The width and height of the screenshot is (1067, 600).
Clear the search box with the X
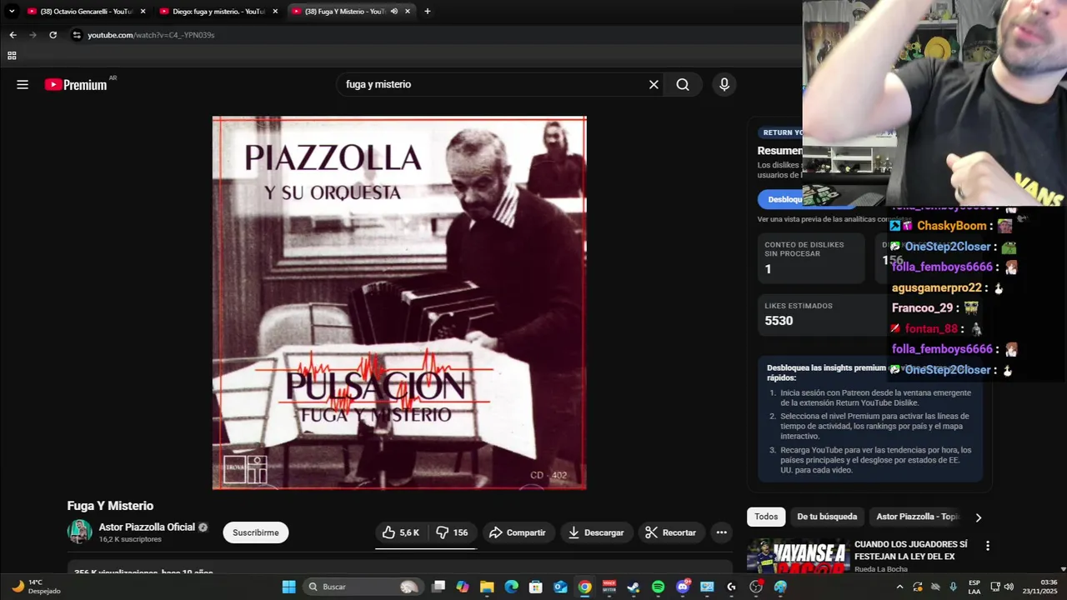click(x=654, y=84)
